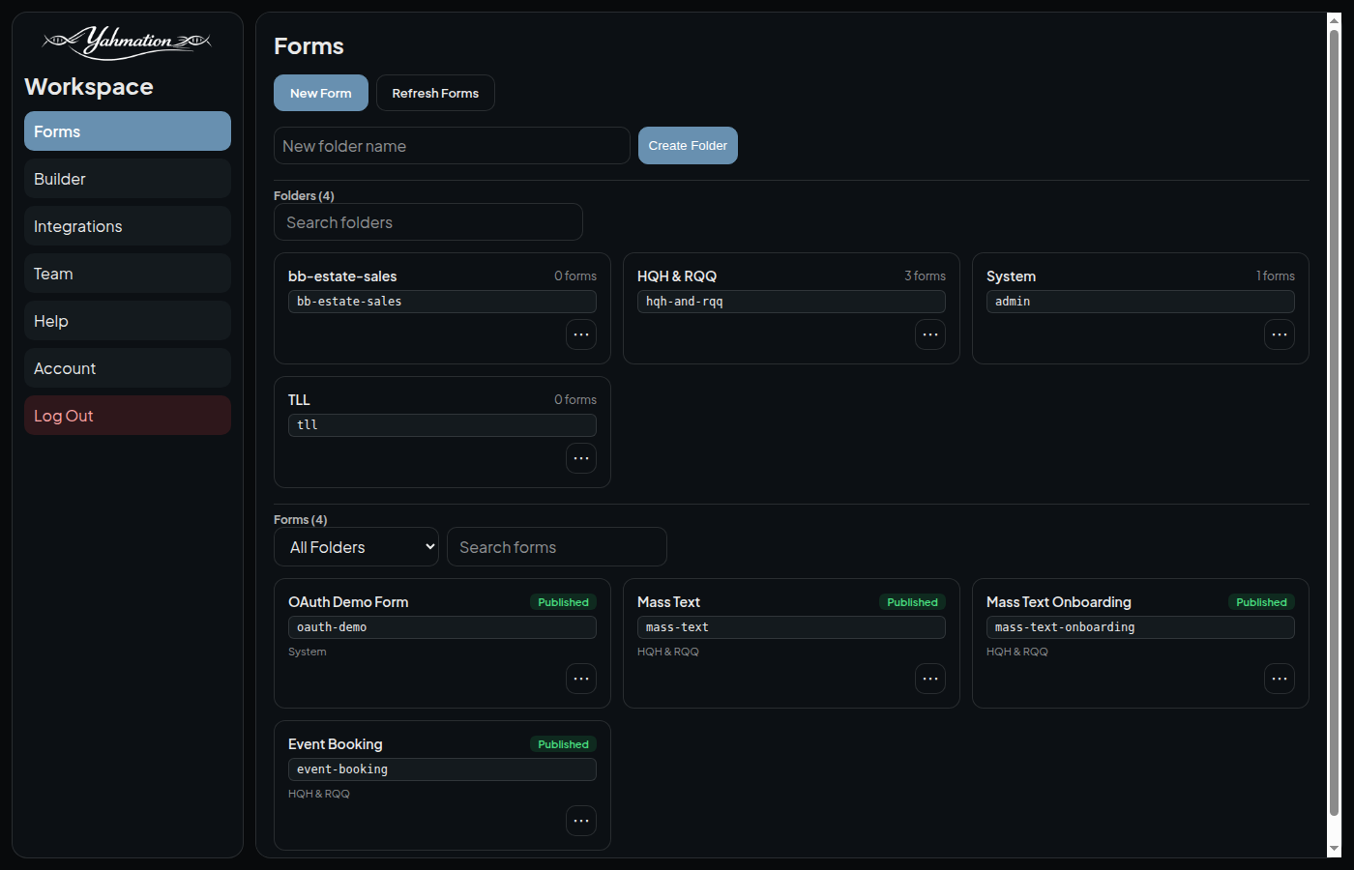Click the hqh-and-rqq folder slug field

click(791, 302)
